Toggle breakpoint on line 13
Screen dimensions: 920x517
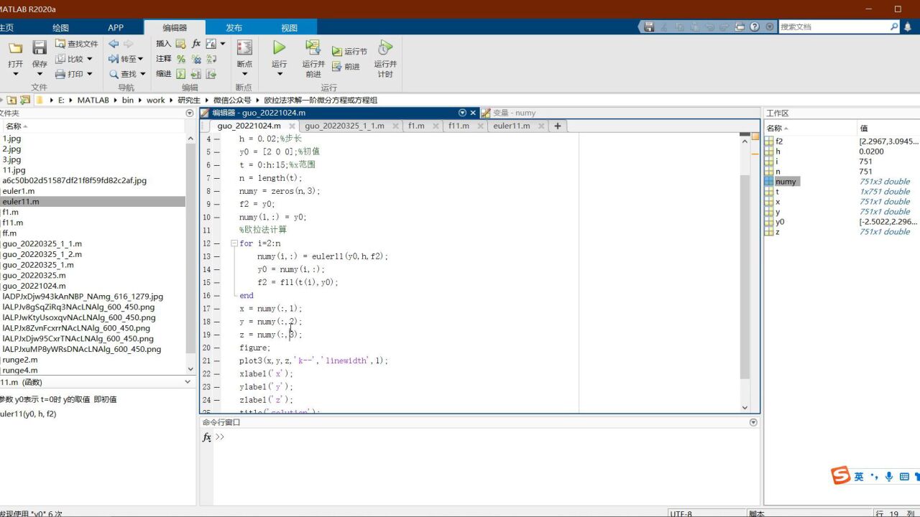point(216,256)
